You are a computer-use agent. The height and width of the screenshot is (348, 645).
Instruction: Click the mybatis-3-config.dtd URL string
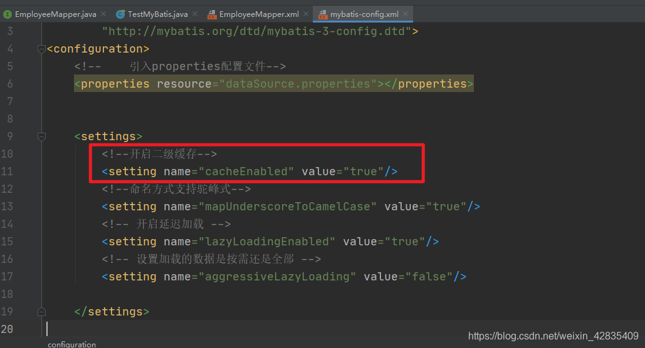pyautogui.click(x=257, y=31)
